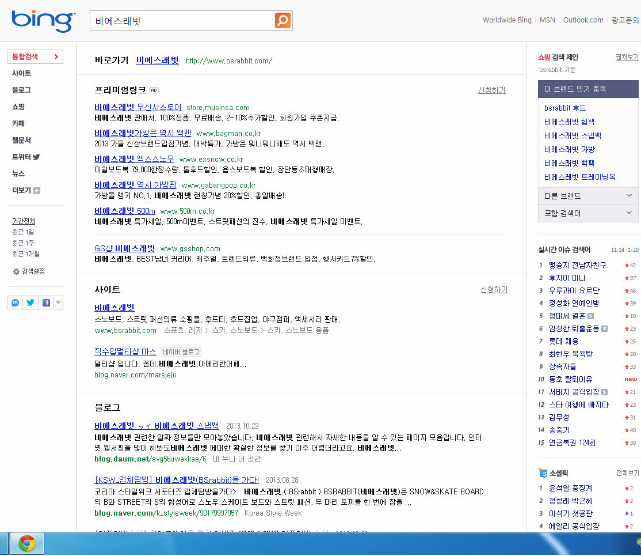Open 비에스래빗 백팩 suggestion
Image resolution: width=641 pixels, height=556 pixels.
569,164
